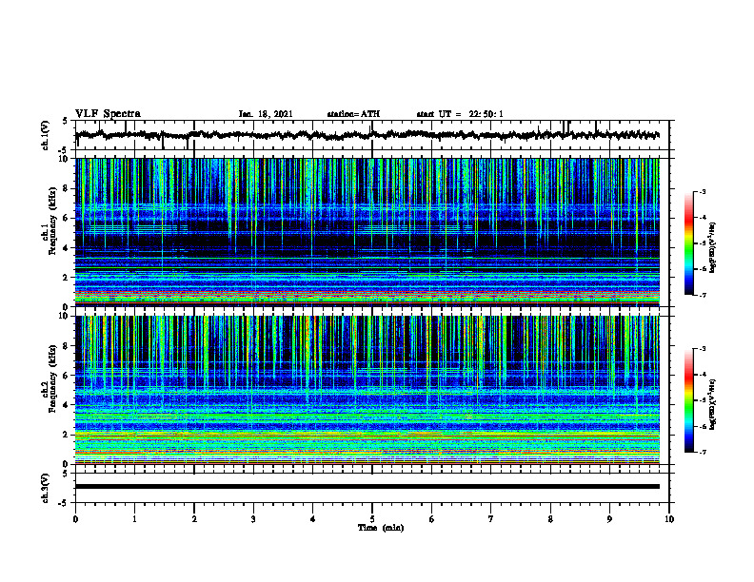Click the ch.1 spectrogram "8" kHz tick label

point(67,188)
